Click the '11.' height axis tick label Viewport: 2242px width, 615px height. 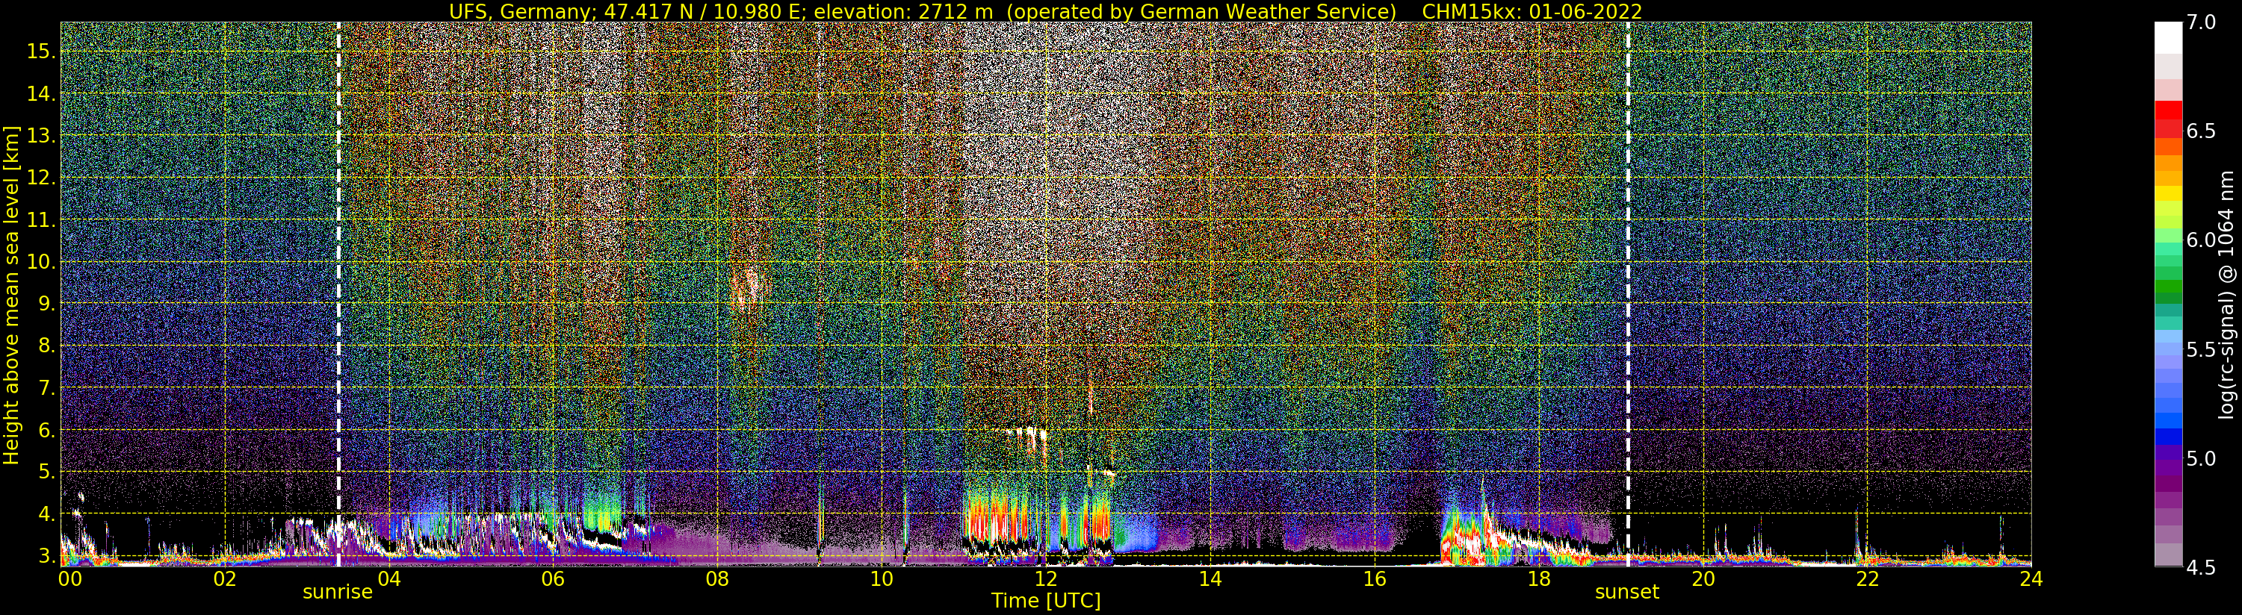point(41,221)
